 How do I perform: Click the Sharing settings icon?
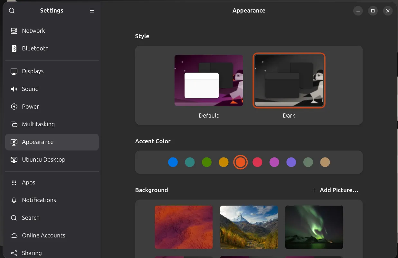coord(14,253)
